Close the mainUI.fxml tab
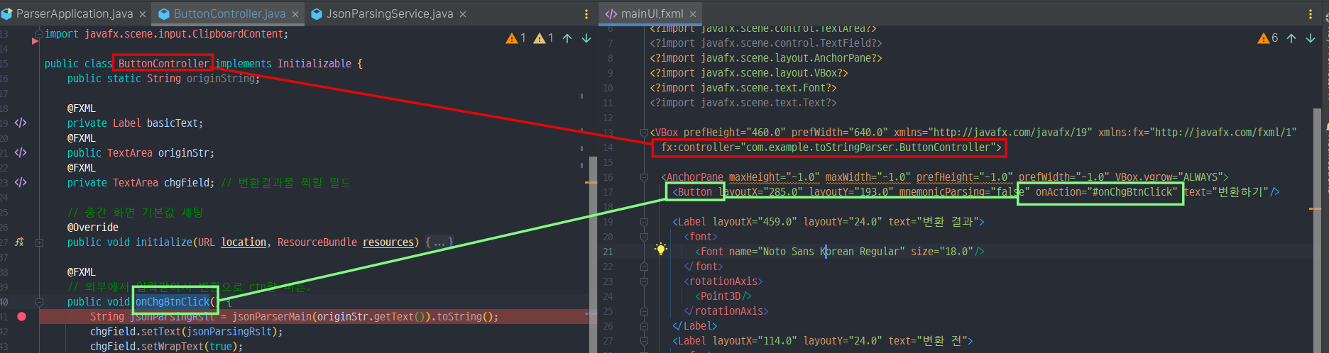The height and width of the screenshot is (353, 1329). (693, 14)
